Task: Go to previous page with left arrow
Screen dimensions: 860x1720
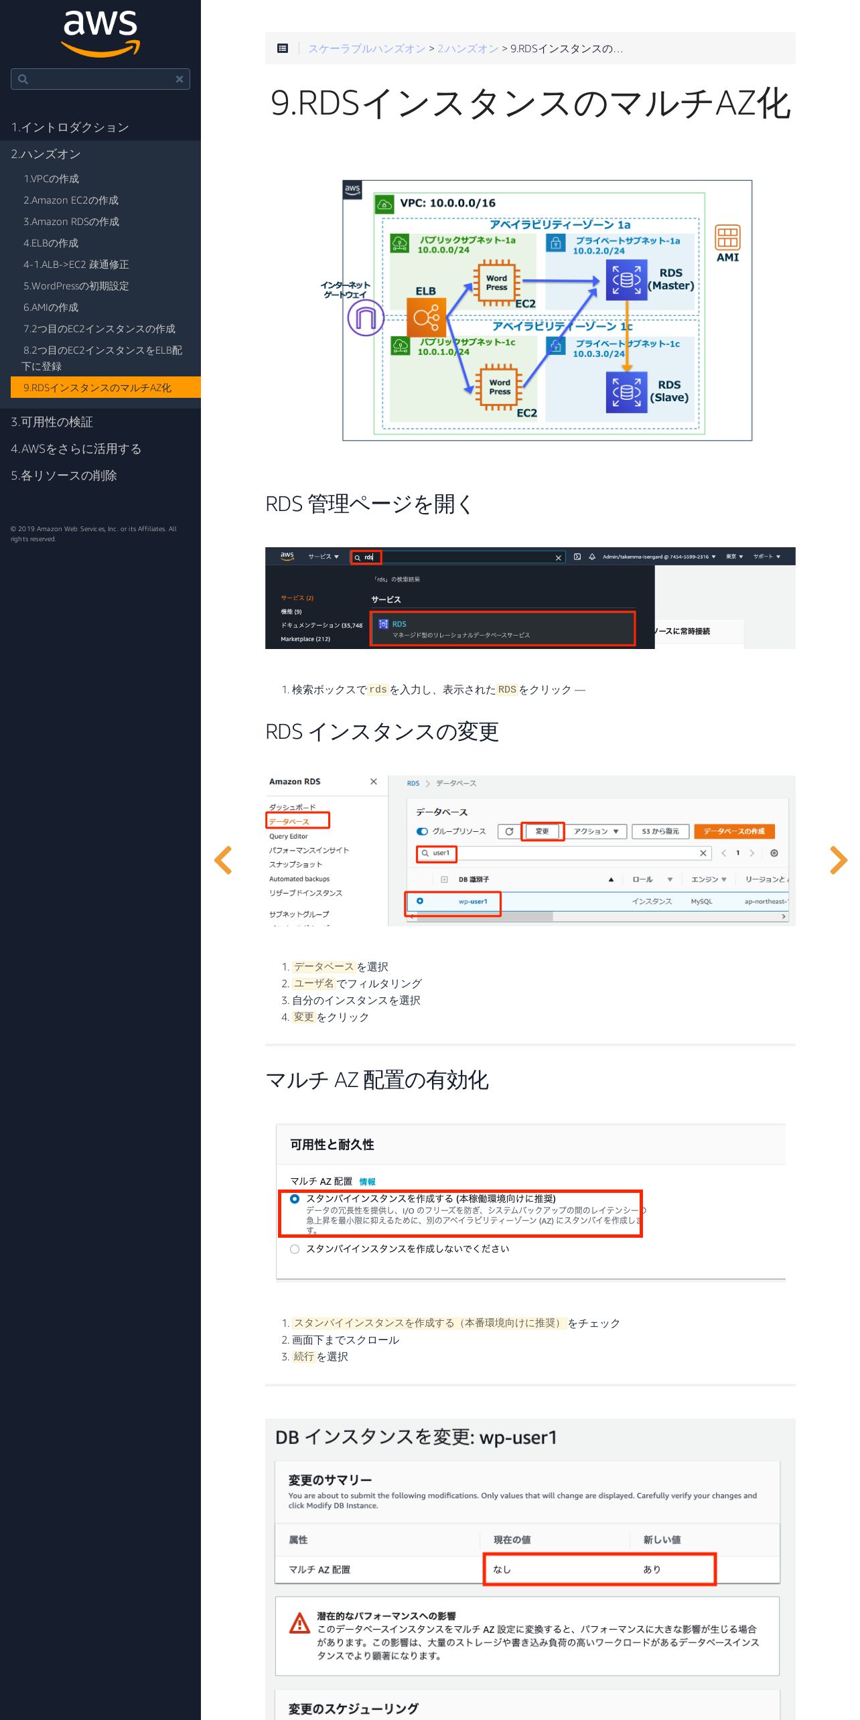Action: (x=223, y=860)
